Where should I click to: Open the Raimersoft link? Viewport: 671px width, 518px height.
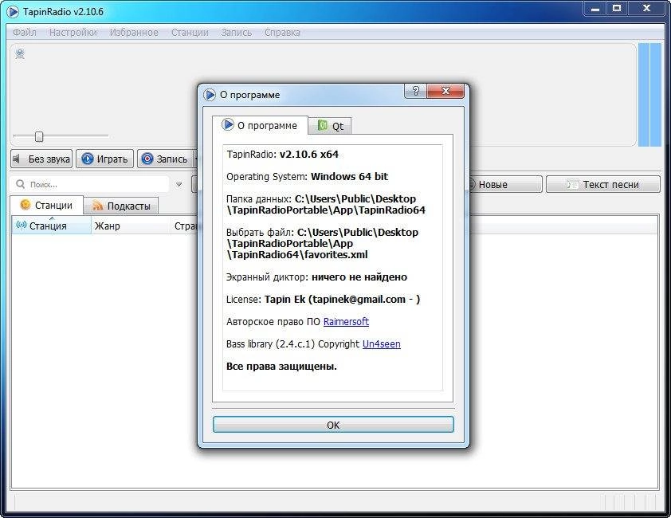point(346,321)
